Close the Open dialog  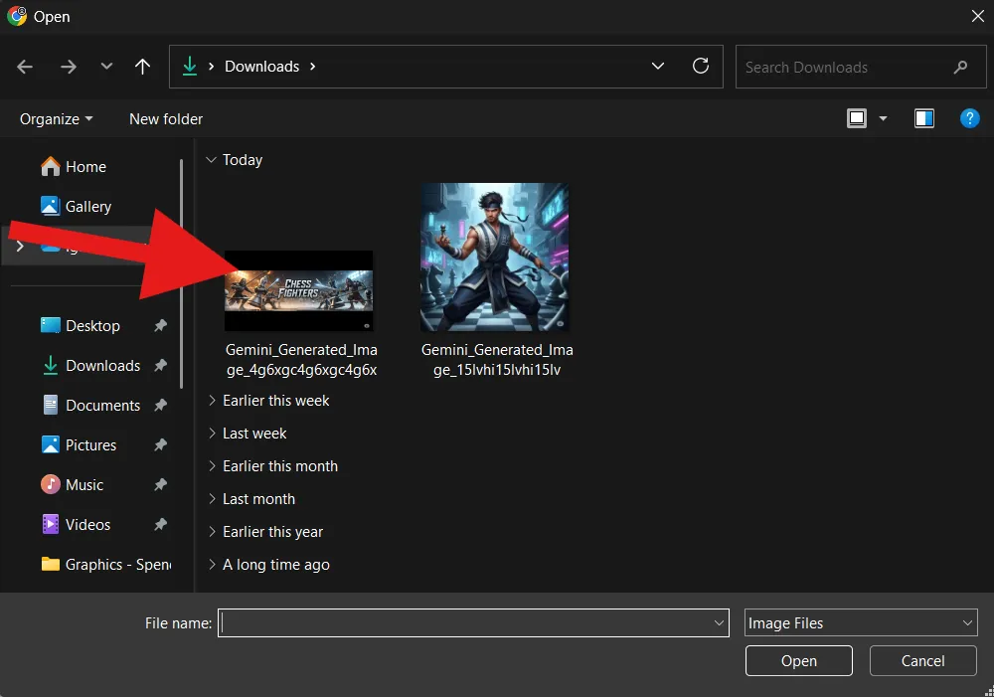[x=977, y=17]
